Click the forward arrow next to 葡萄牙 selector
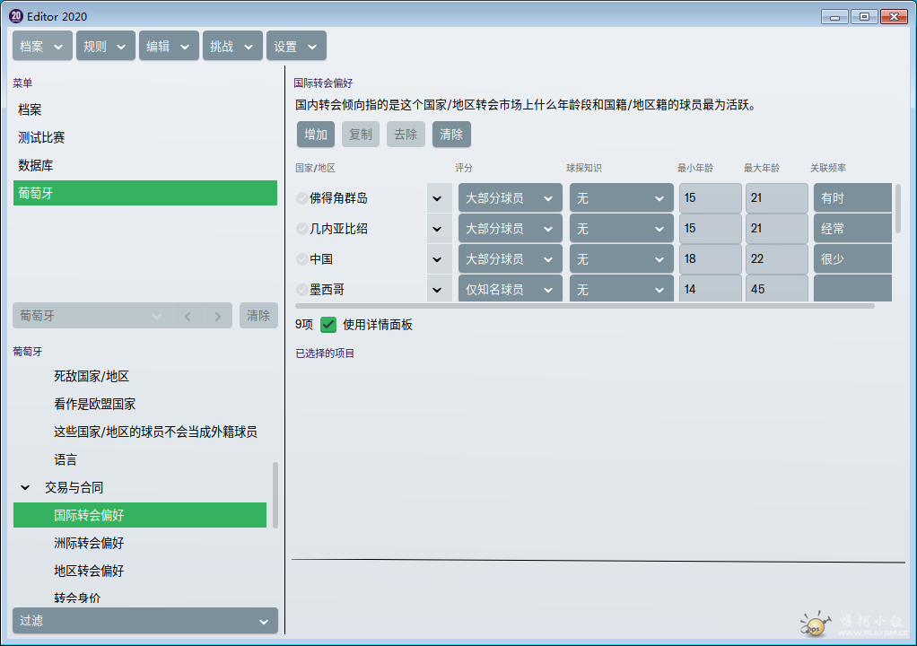This screenshot has height=646, width=917. coord(217,316)
